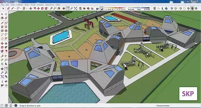The image size is (201, 108).
Task: Pick the Rotate tool in the top toolbar
Action: [42, 8]
